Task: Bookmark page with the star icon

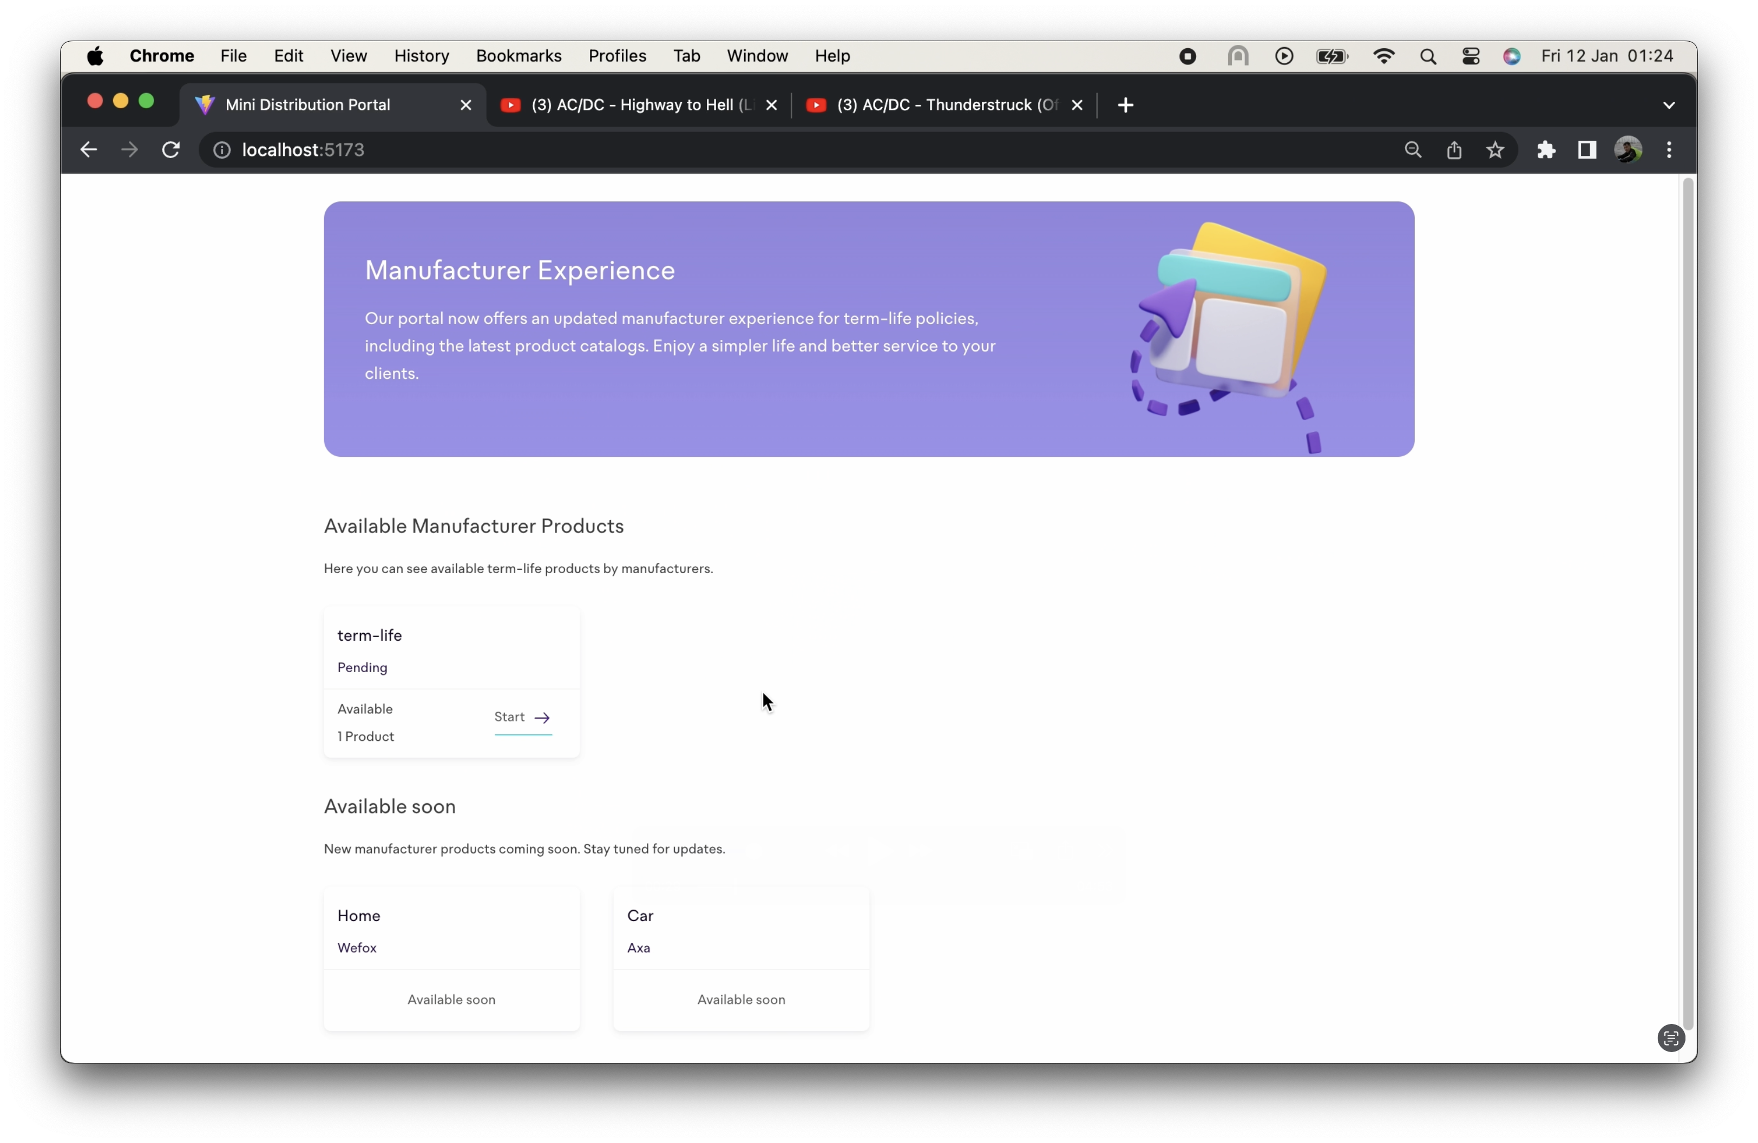Action: coord(1495,150)
